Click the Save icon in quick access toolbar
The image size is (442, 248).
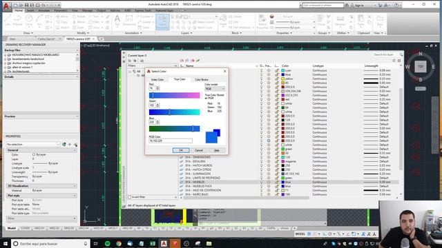point(26,5)
